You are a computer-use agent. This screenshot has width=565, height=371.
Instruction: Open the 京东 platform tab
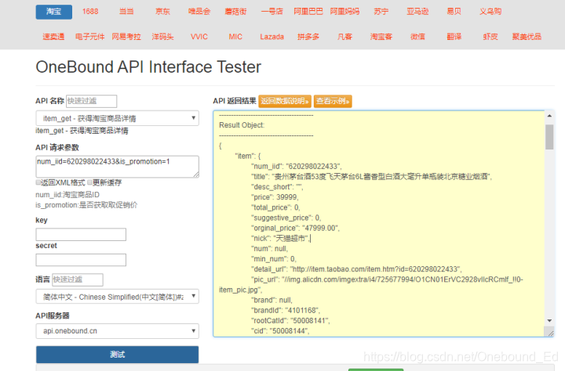pos(162,12)
